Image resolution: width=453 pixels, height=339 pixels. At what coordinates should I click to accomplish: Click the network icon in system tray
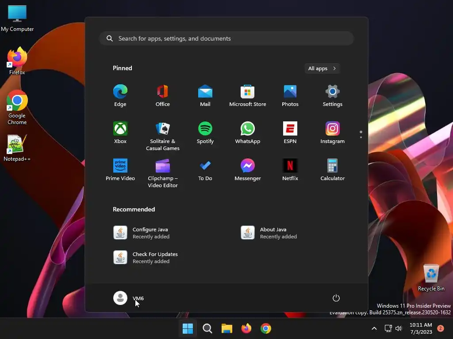pyautogui.click(x=388, y=328)
